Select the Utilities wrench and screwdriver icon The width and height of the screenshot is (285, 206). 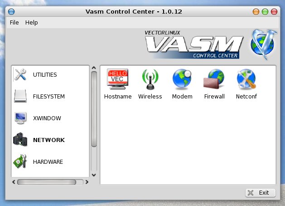pyautogui.click(x=20, y=74)
